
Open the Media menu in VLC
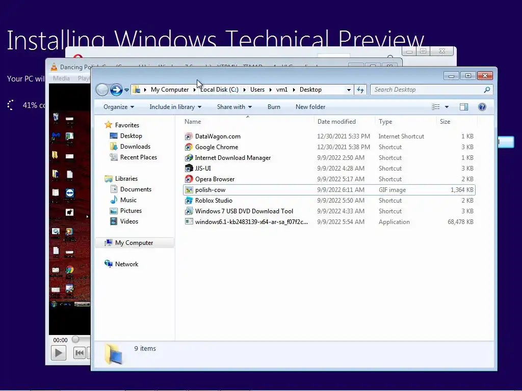[61, 78]
